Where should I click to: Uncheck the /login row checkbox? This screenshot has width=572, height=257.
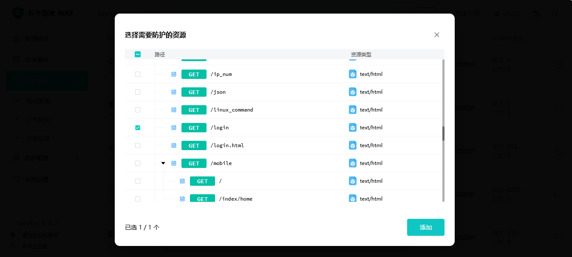138,128
